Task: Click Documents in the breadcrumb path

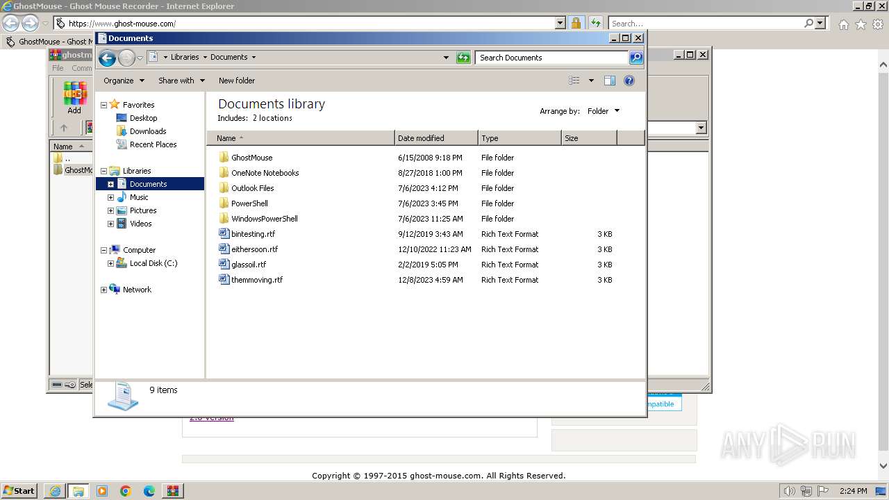Action: pos(229,58)
